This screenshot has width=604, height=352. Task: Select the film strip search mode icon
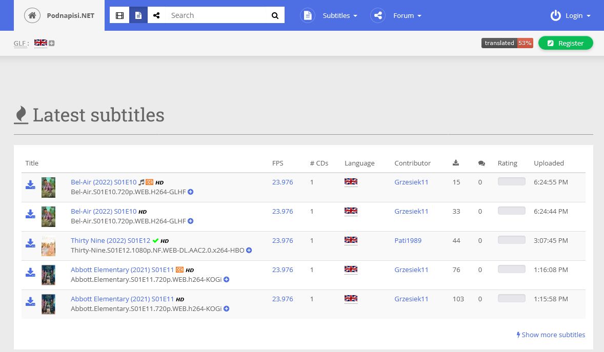(119, 15)
